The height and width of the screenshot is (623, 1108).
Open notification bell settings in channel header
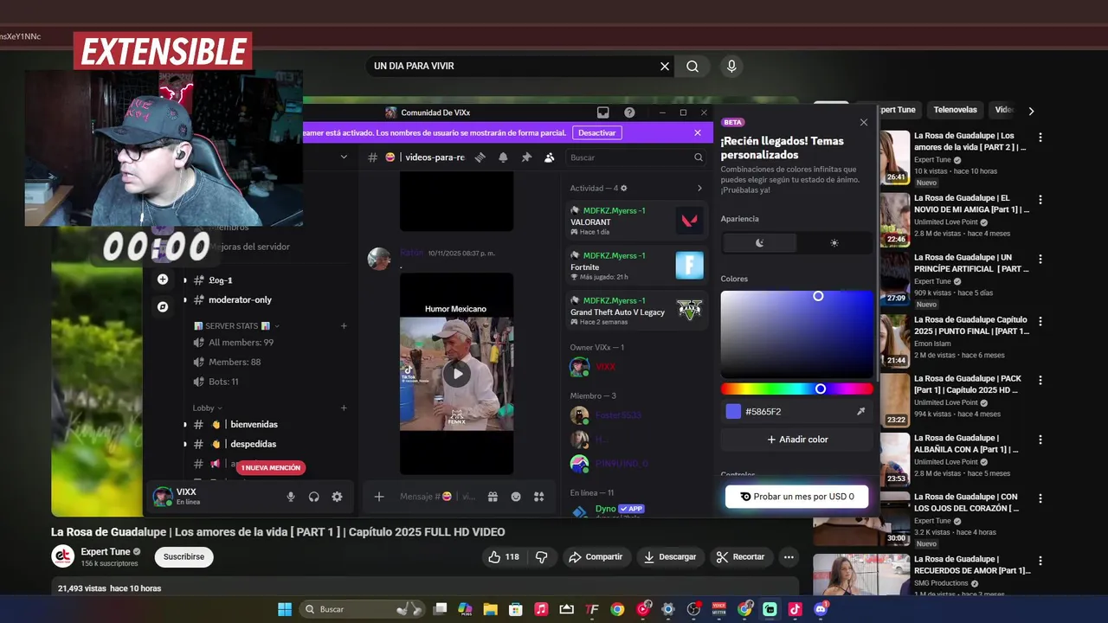(x=503, y=157)
